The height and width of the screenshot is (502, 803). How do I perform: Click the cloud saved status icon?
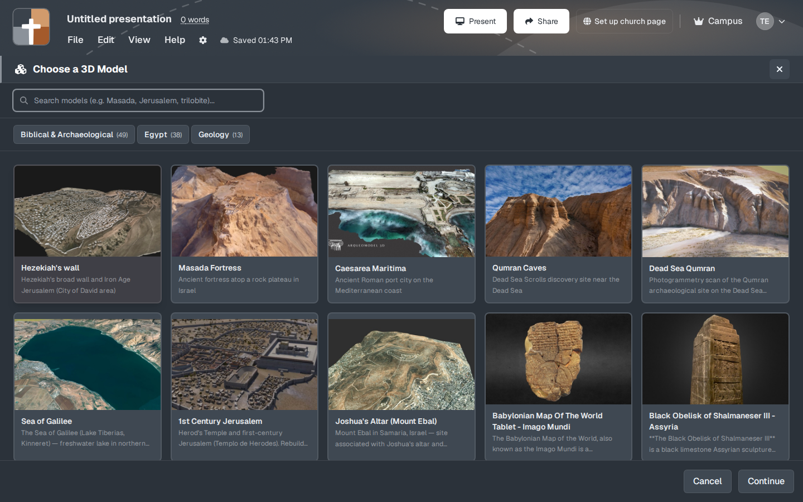point(224,40)
